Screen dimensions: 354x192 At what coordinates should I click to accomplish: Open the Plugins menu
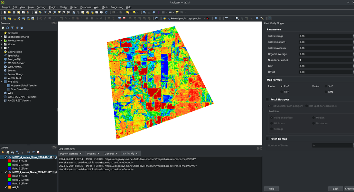coord(53,7)
